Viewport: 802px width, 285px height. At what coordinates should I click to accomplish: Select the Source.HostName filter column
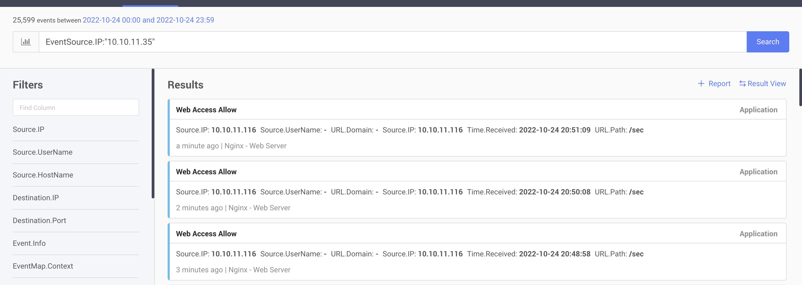(x=43, y=175)
